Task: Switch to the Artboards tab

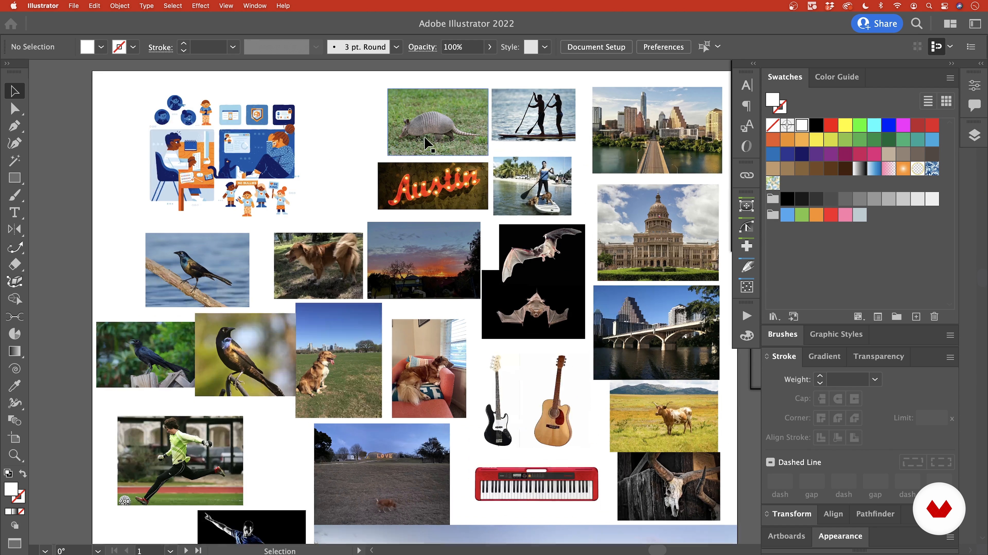Action: [786, 536]
